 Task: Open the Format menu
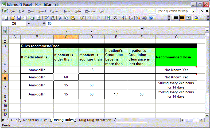pos(55,11)
